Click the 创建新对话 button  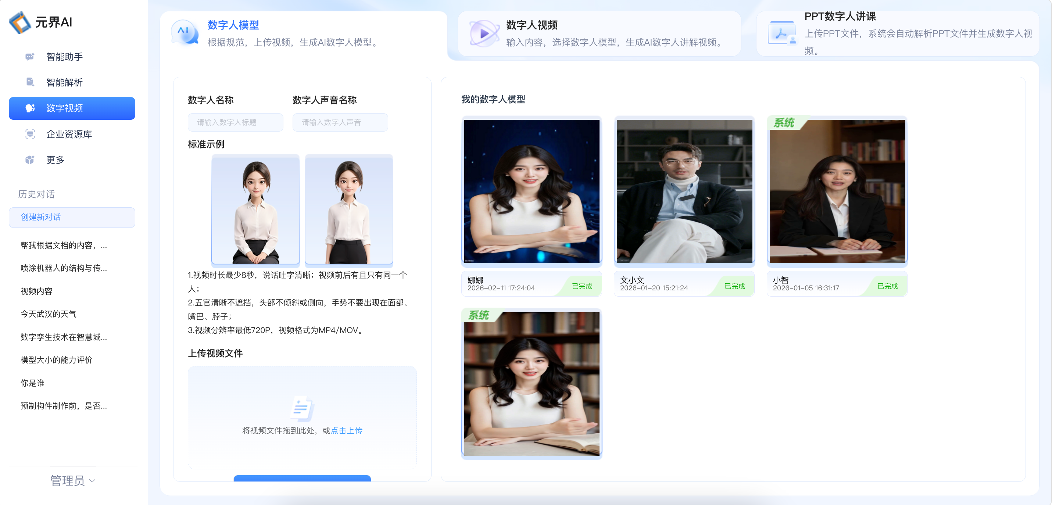coord(72,217)
